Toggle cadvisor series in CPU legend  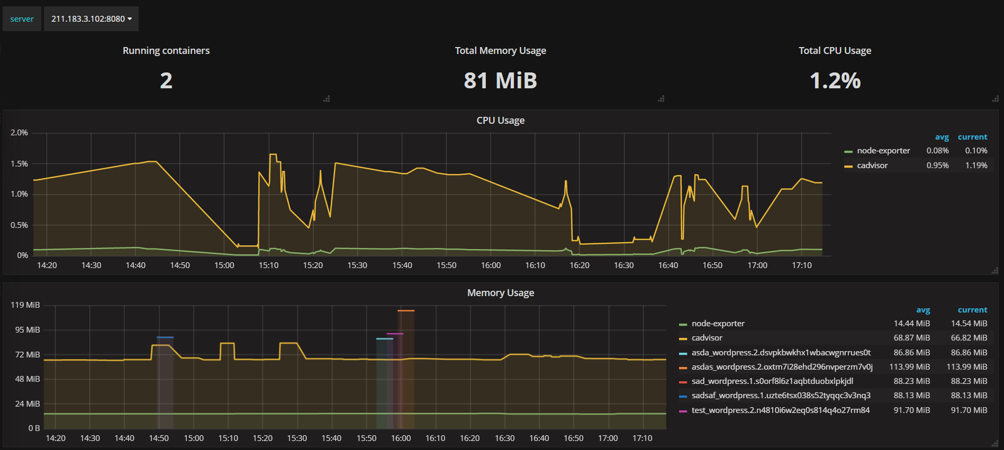pos(872,166)
